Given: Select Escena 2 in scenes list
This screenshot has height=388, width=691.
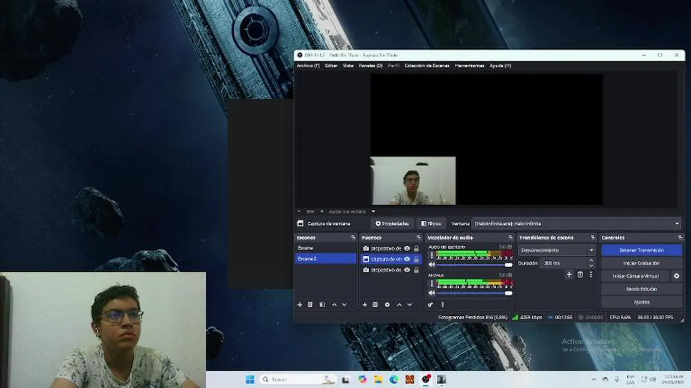Looking at the screenshot, I should 326,259.
